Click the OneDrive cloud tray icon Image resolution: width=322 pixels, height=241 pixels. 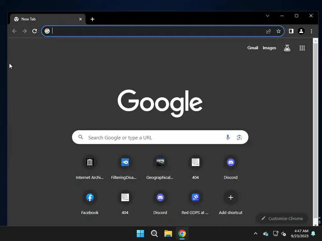[x=265, y=233]
